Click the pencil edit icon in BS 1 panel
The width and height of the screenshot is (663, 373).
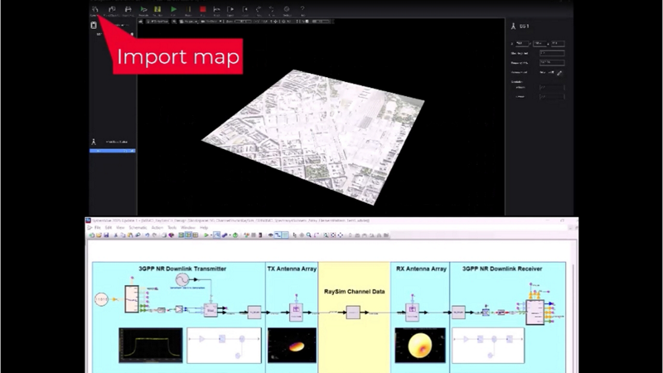(559, 73)
